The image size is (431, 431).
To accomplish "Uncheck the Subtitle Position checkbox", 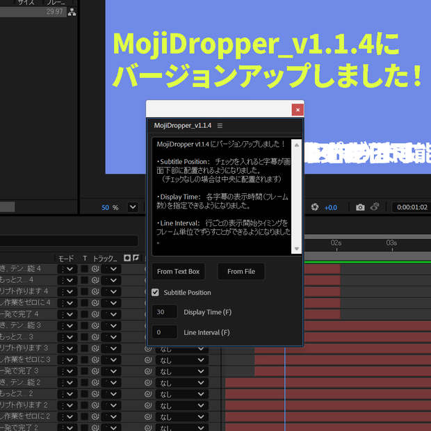I will point(155,292).
